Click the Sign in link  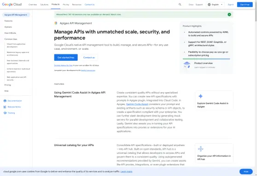[231, 5]
